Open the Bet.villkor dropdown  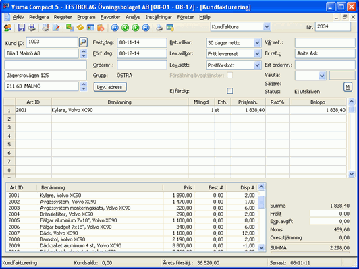257,42
